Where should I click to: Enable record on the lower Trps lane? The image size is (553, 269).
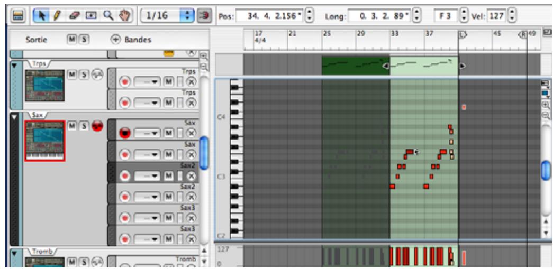[125, 102]
